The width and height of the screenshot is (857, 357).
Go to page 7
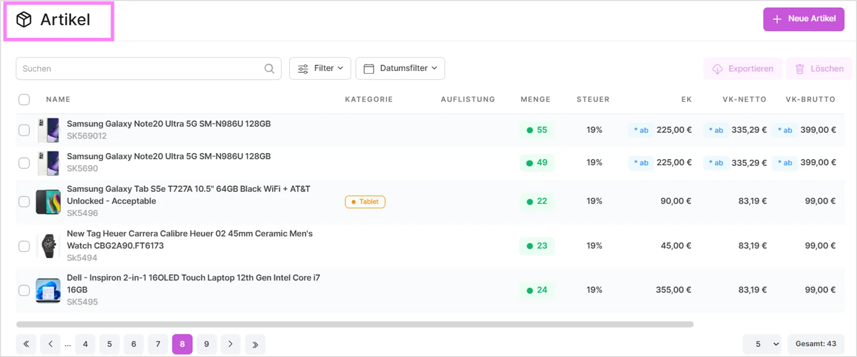(158, 344)
